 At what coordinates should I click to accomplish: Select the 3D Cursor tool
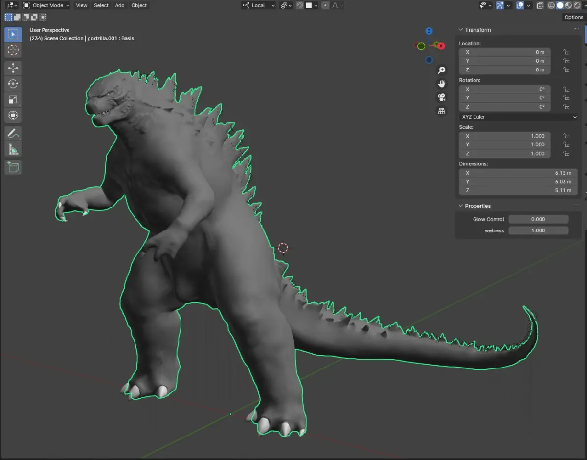13,50
